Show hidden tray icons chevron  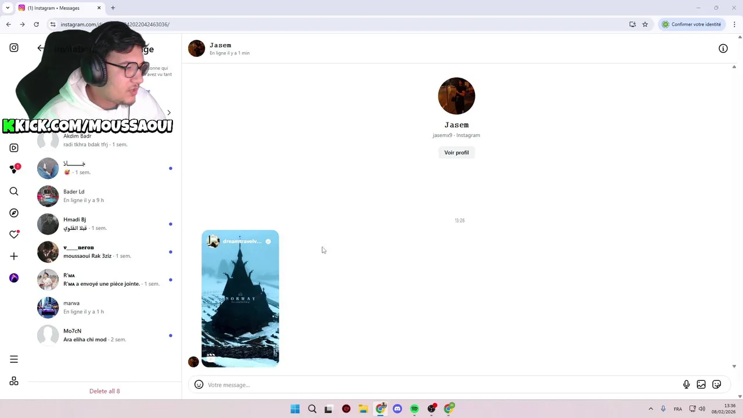651,409
